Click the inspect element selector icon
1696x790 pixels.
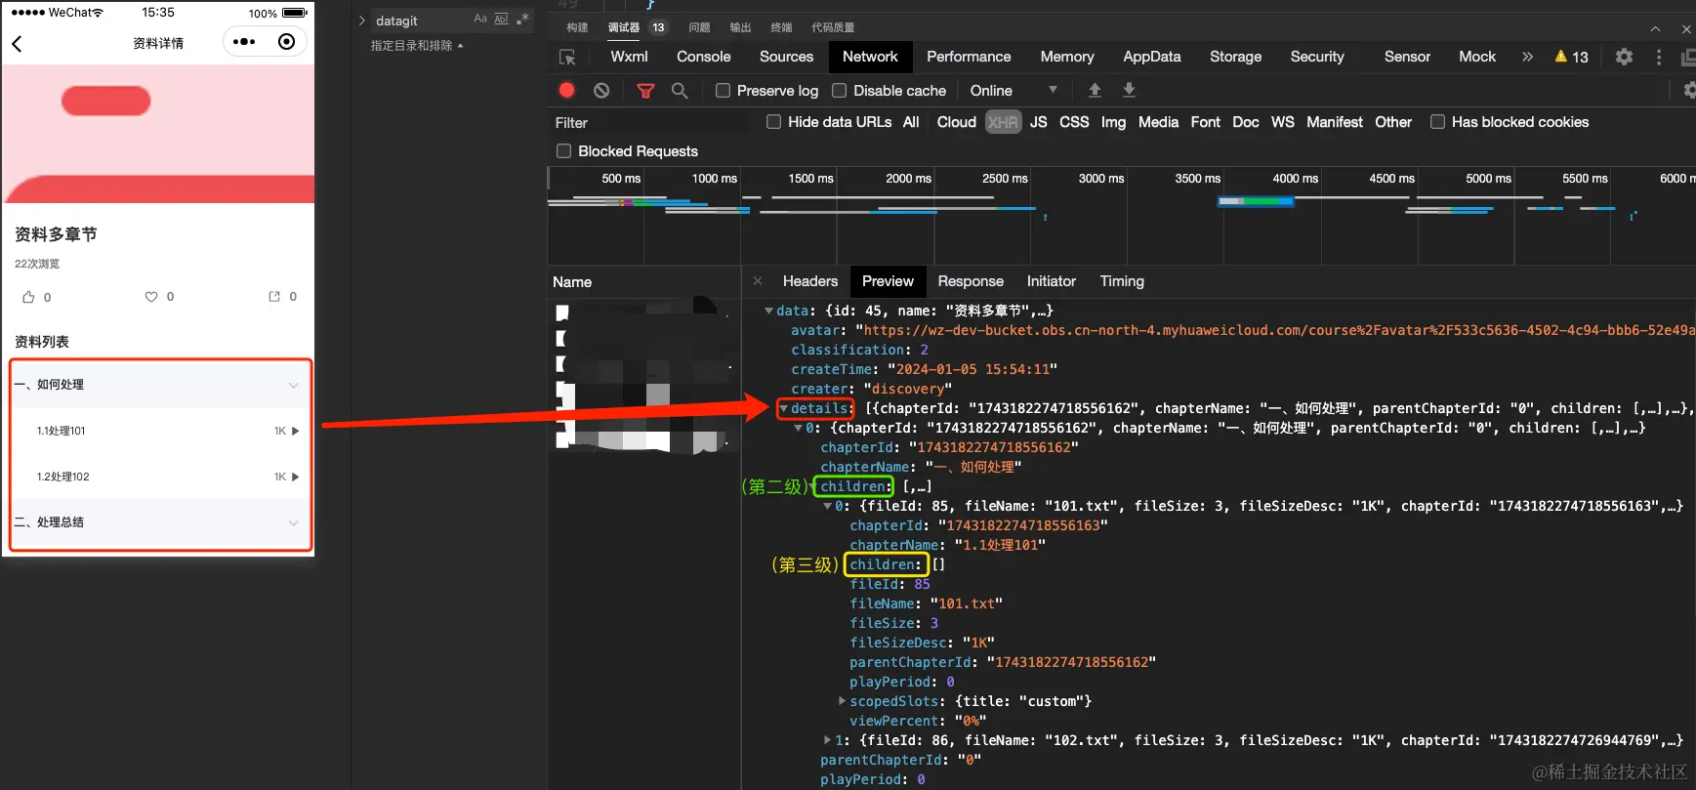click(x=567, y=58)
